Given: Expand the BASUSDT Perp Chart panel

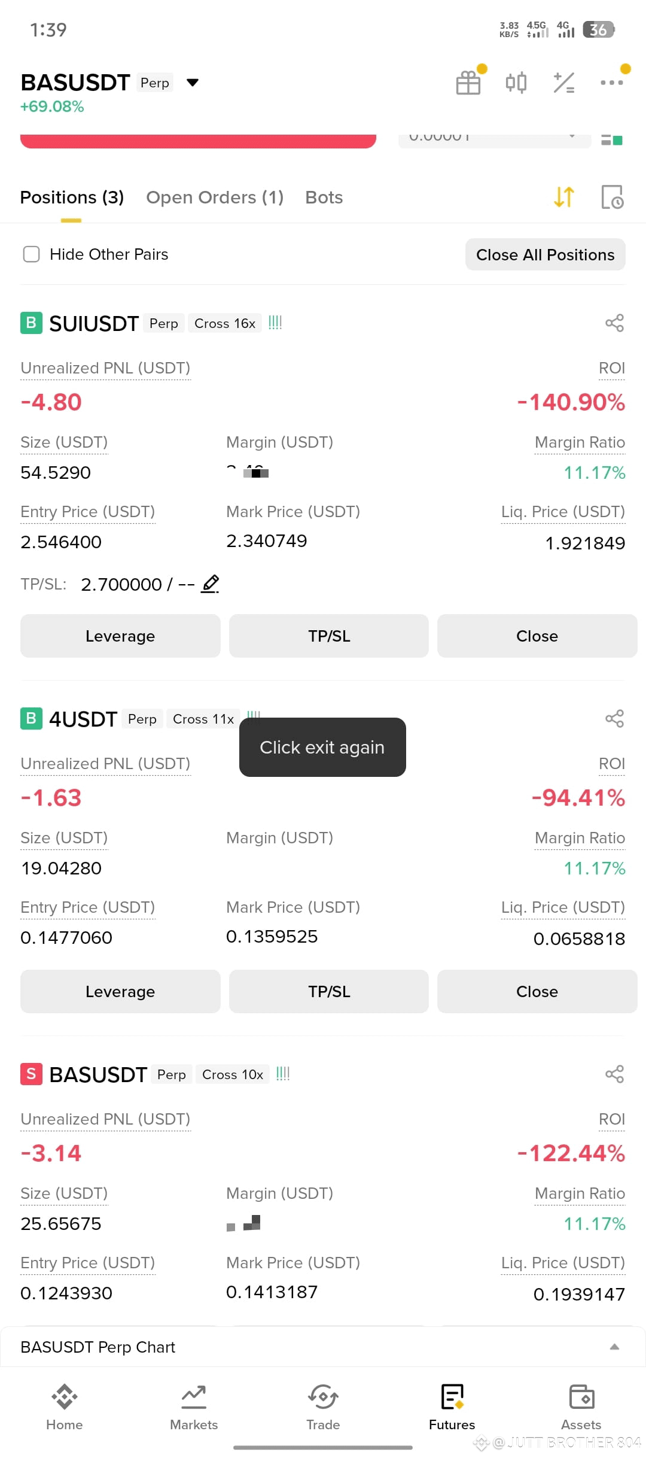Looking at the screenshot, I should point(614,1347).
